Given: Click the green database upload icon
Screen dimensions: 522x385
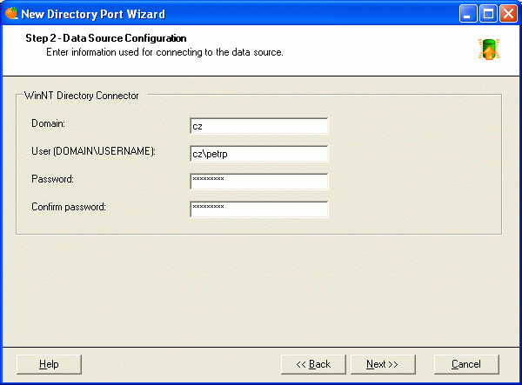Looking at the screenshot, I should point(489,50).
